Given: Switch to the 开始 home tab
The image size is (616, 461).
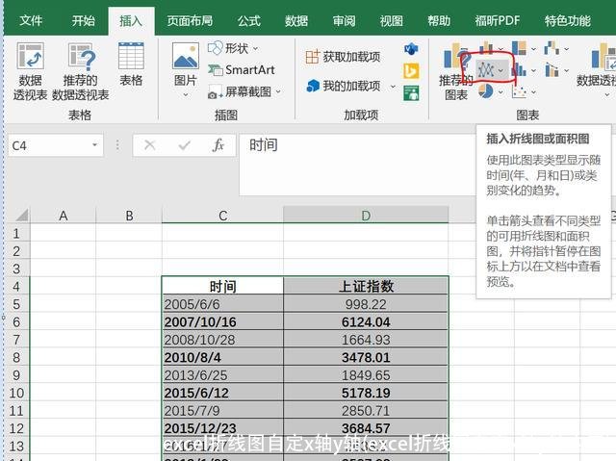Looking at the screenshot, I should 83,20.
